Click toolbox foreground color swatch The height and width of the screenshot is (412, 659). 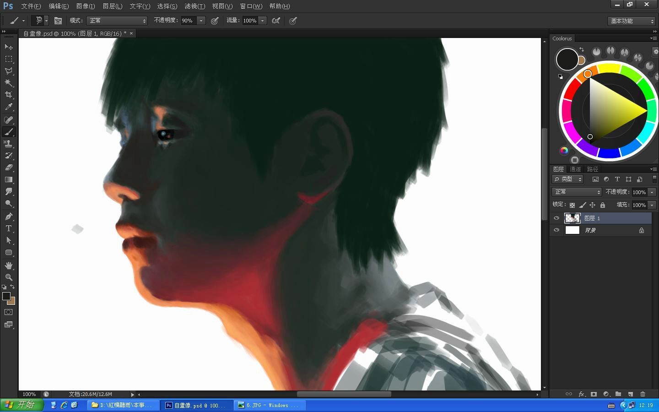(x=6, y=296)
